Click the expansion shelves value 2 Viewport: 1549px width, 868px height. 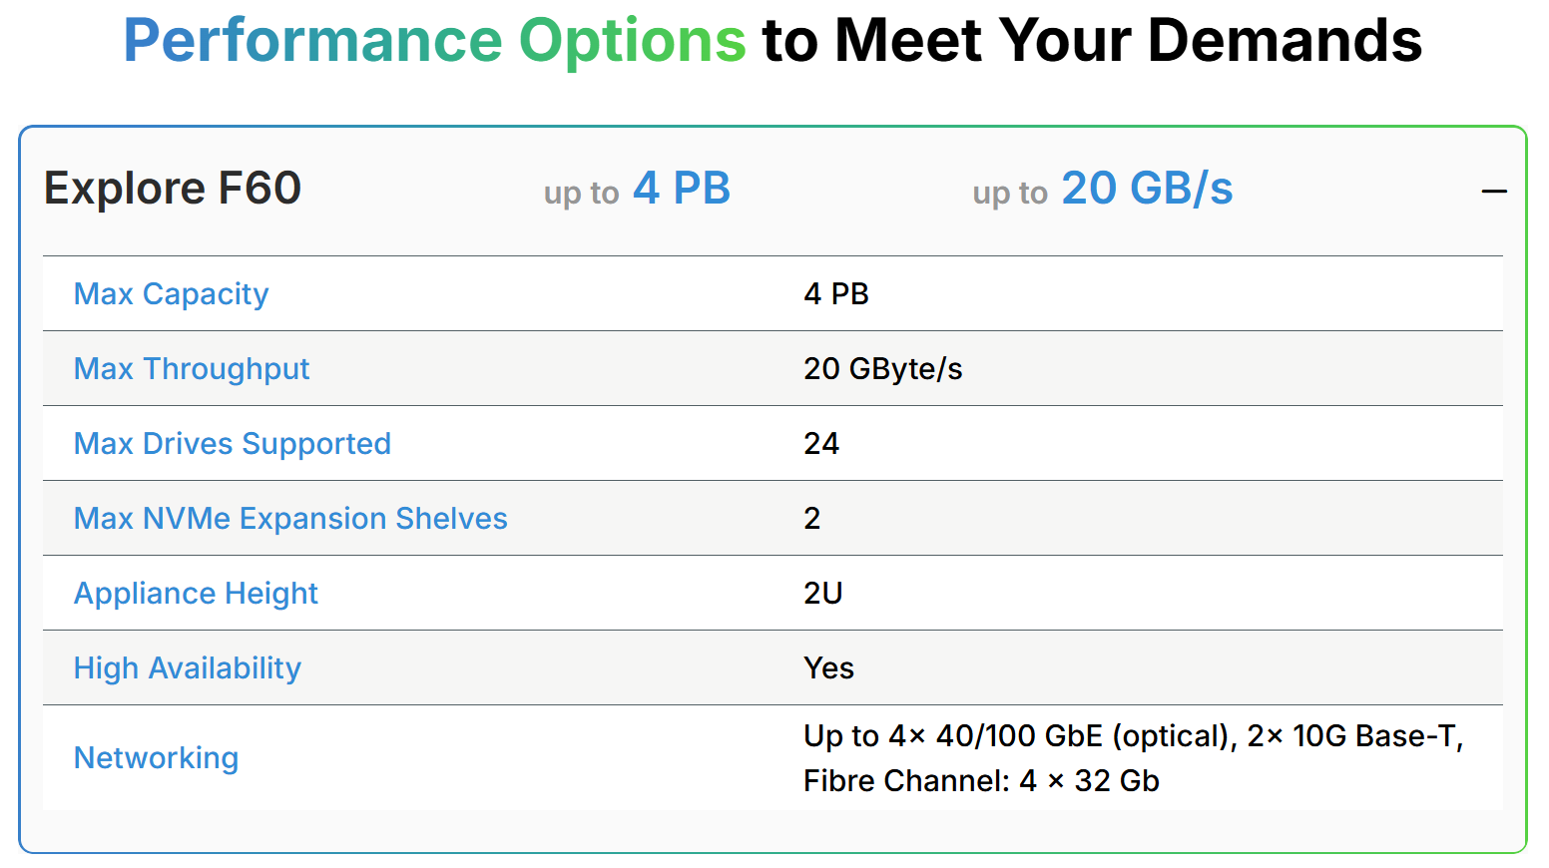click(x=812, y=519)
